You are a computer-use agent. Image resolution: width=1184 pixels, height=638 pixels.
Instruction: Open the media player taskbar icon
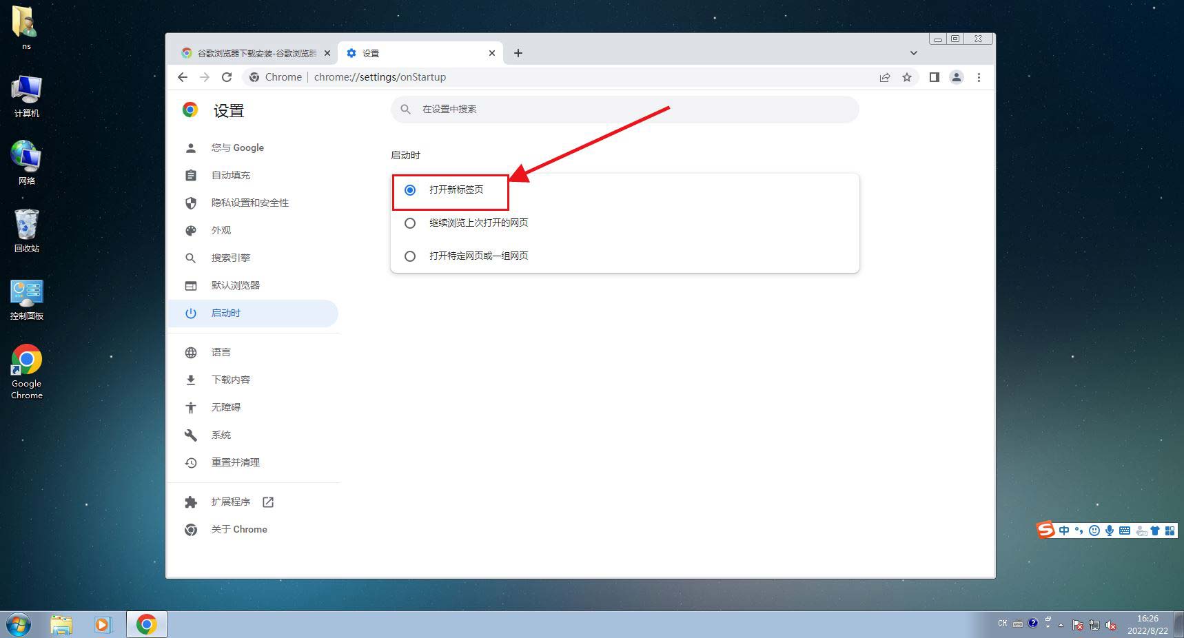point(103,624)
